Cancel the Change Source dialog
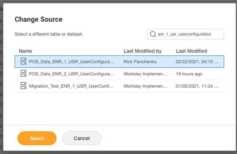This screenshot has height=154, width=237. pyautogui.click(x=82, y=138)
